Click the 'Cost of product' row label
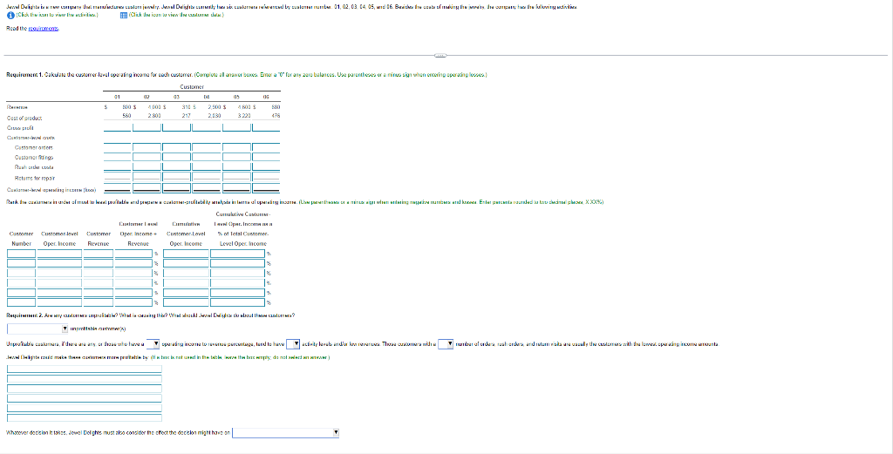This screenshot has width=893, height=454. pyautogui.click(x=24, y=119)
